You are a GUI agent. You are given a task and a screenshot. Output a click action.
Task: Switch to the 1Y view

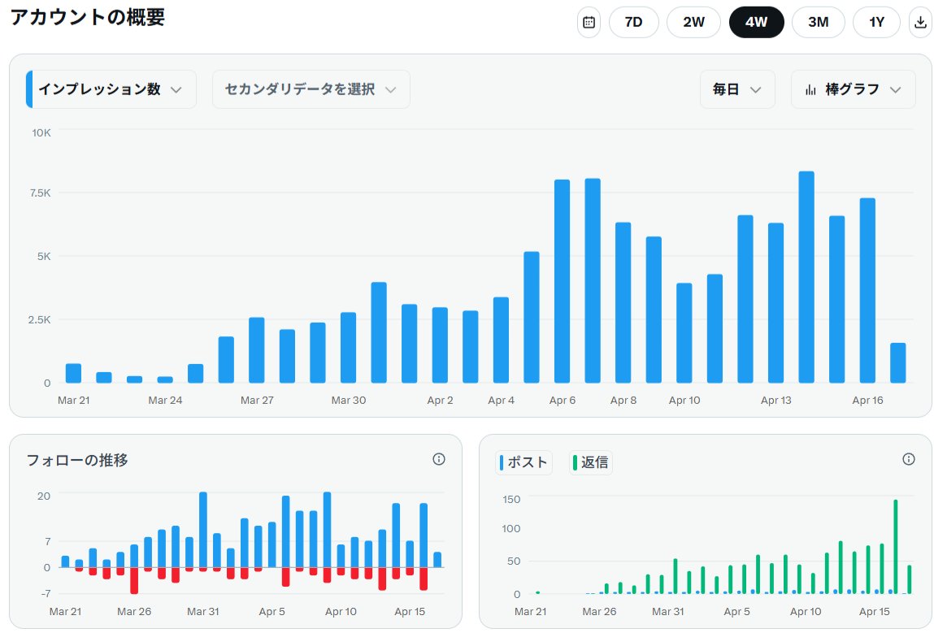(876, 22)
